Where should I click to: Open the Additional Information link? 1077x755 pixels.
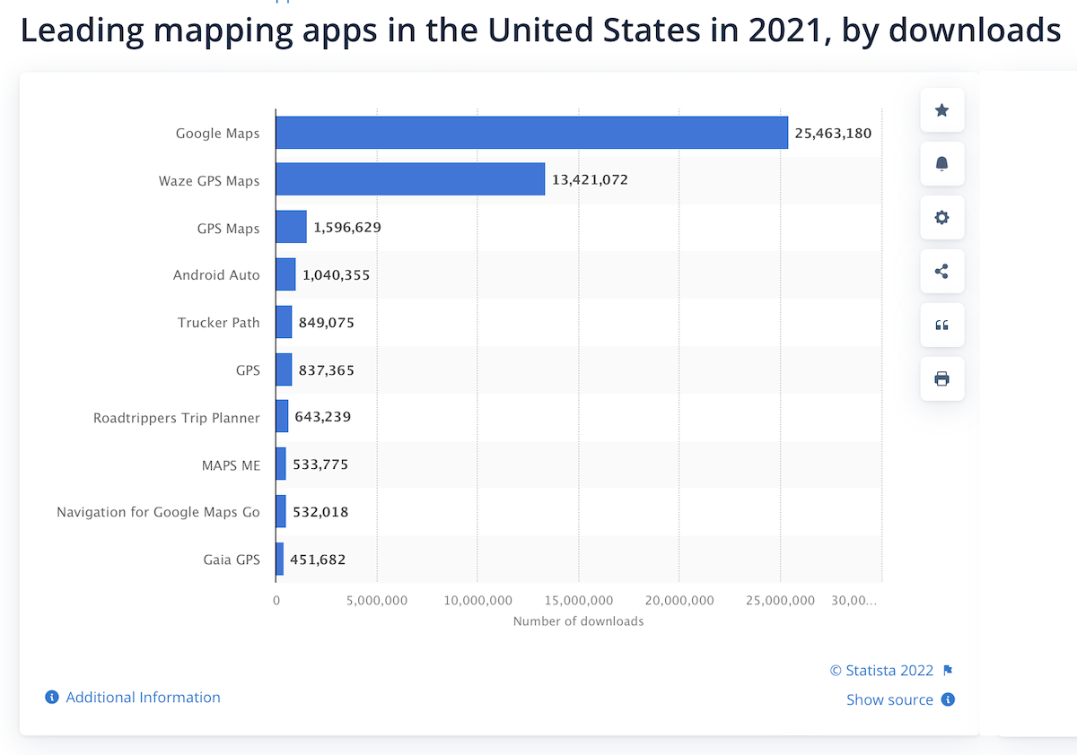[141, 697]
